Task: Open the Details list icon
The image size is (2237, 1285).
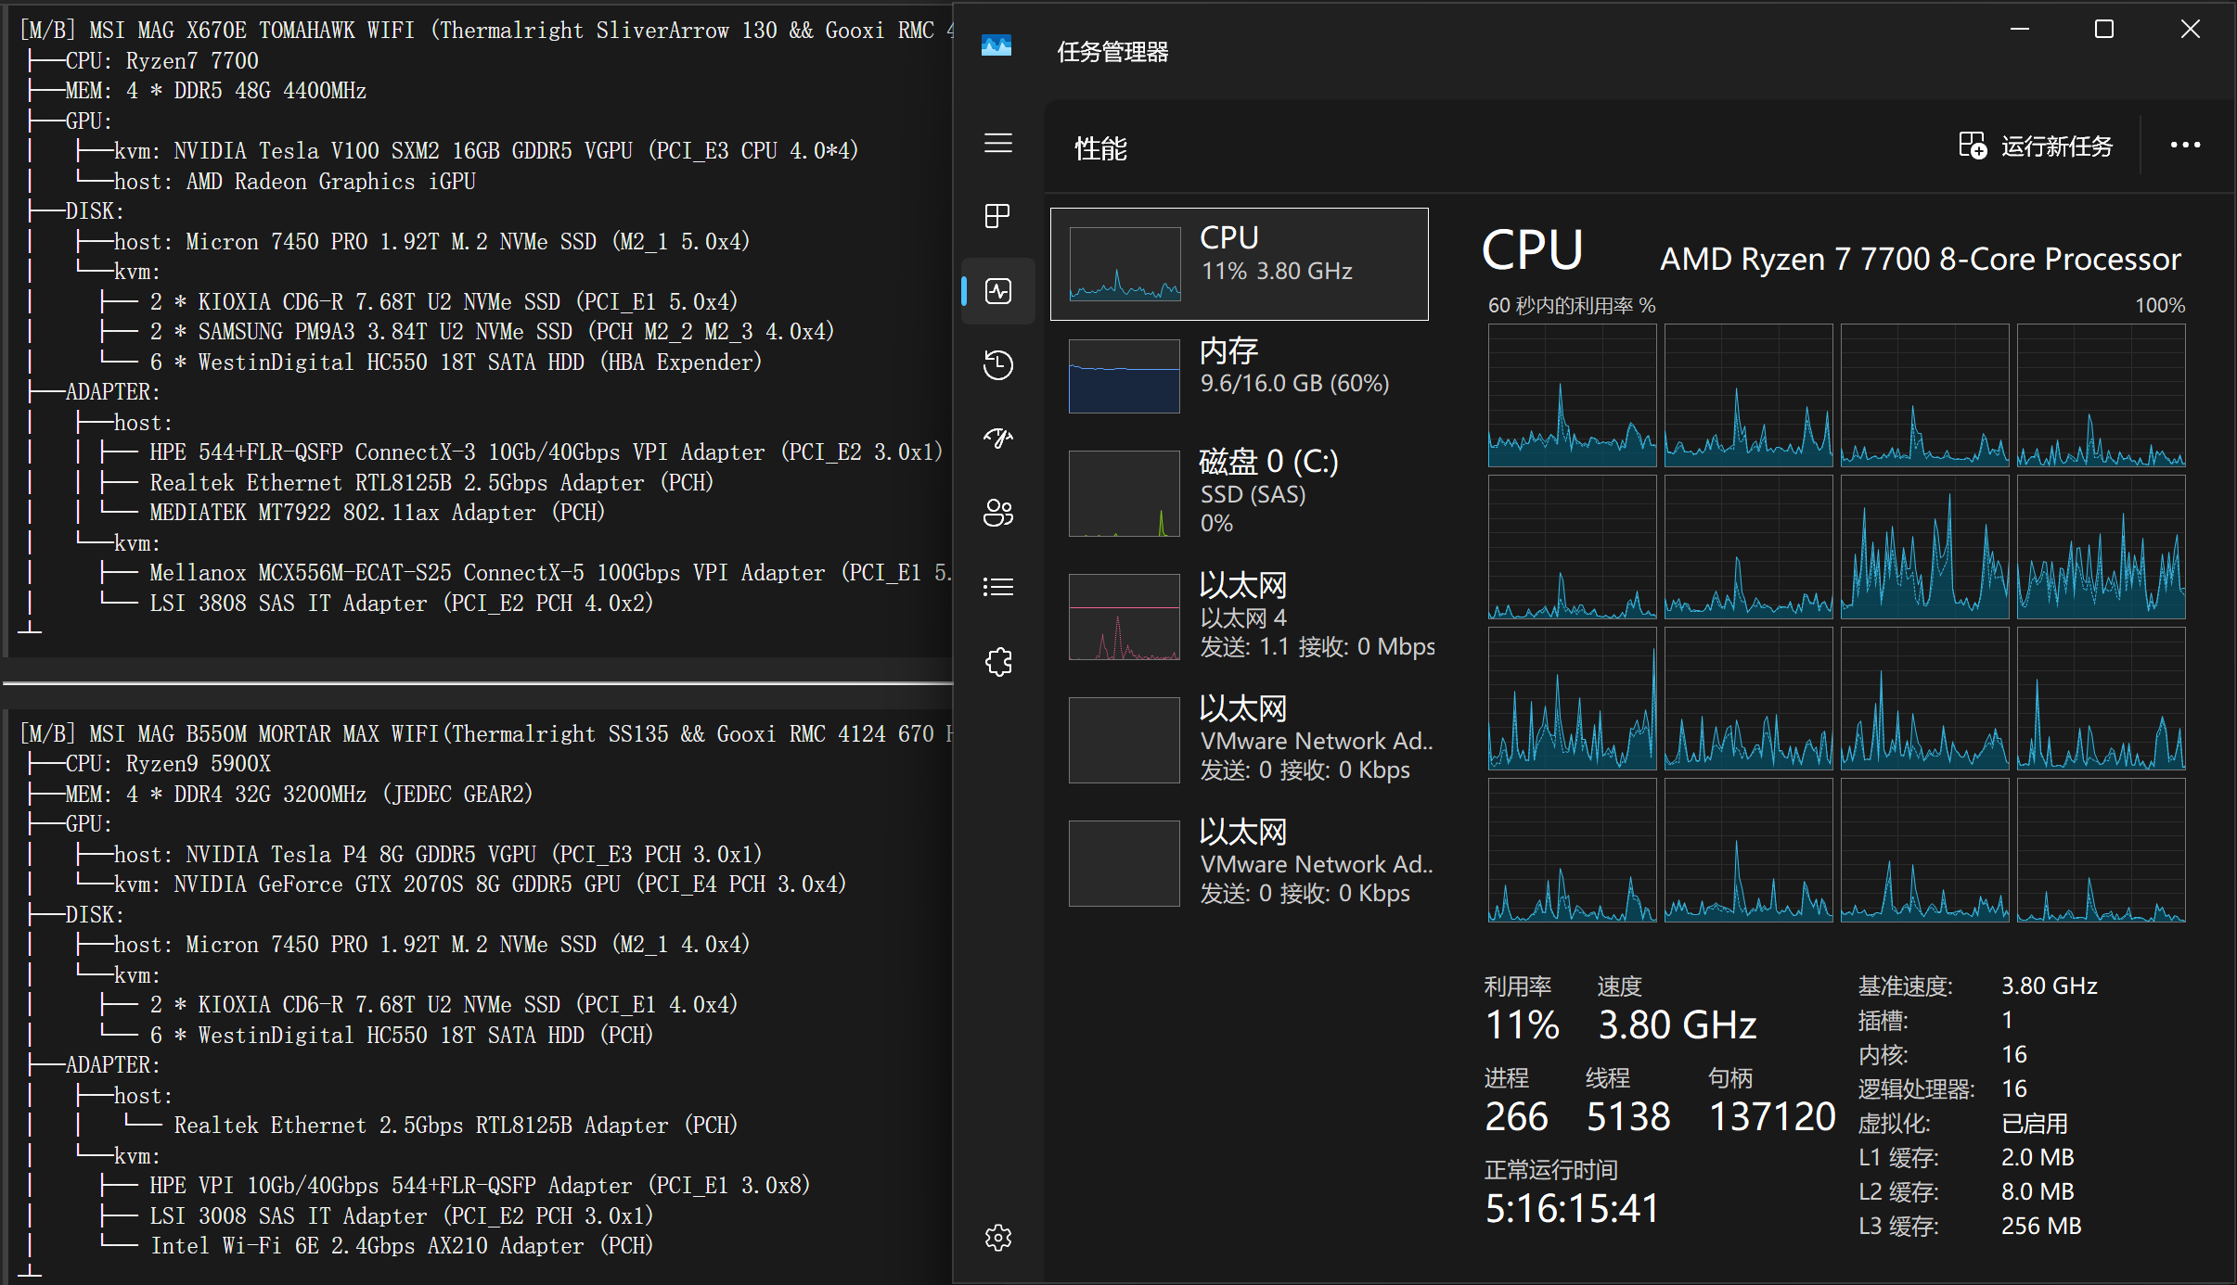Action: [x=997, y=587]
